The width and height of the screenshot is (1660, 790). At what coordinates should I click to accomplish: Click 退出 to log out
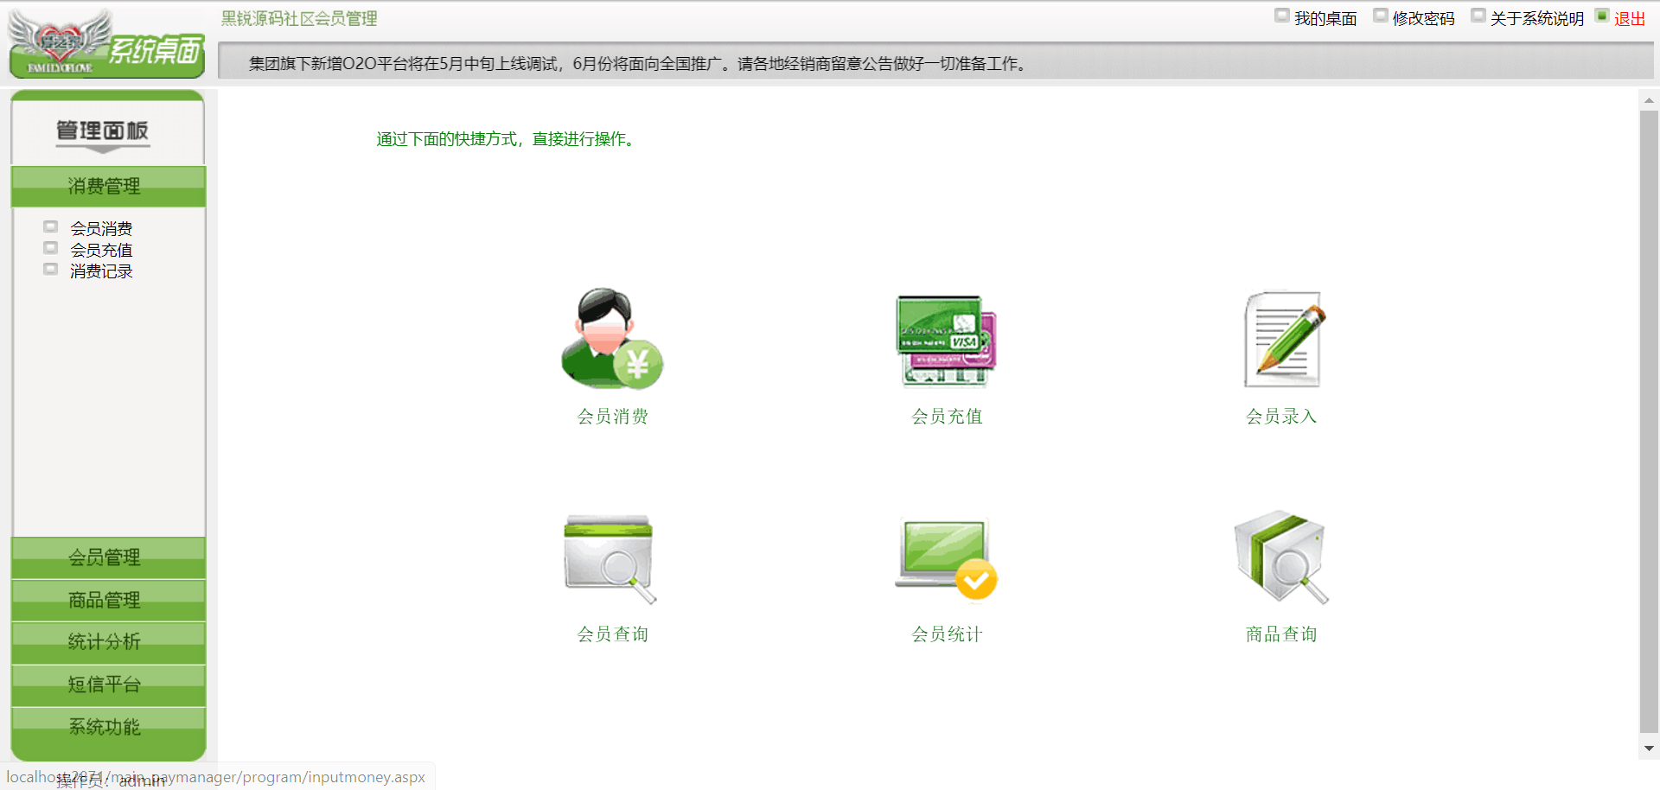[x=1630, y=18]
